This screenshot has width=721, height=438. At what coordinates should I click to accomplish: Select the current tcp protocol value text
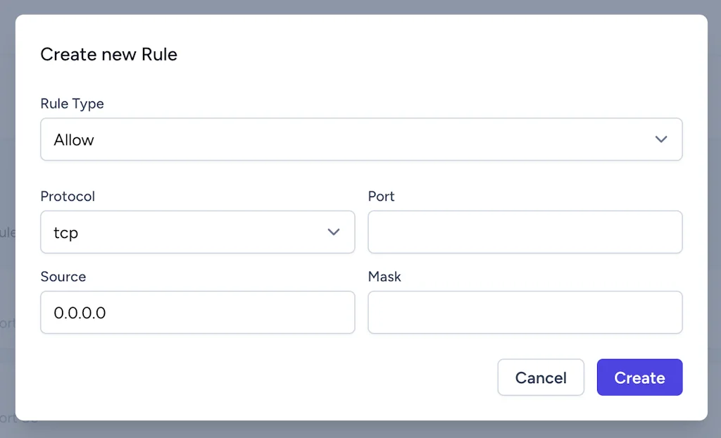pos(65,232)
